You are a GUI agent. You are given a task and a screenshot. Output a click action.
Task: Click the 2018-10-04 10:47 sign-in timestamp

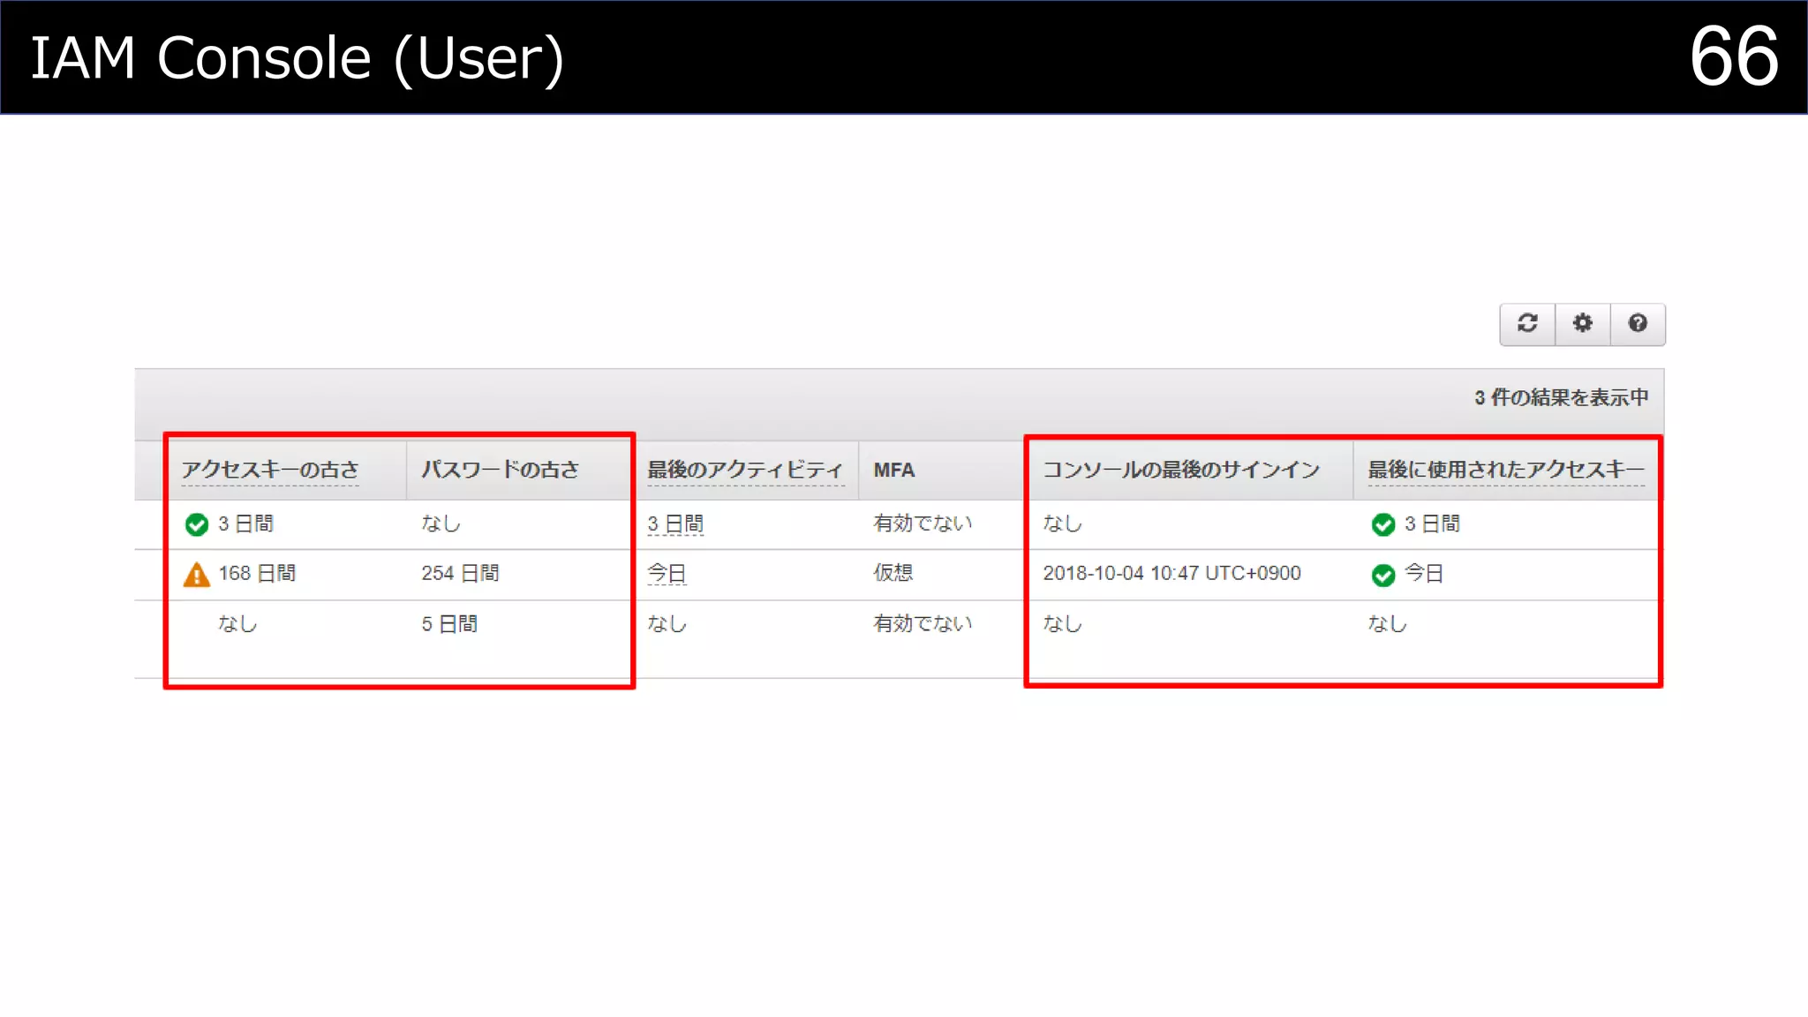click(1171, 574)
